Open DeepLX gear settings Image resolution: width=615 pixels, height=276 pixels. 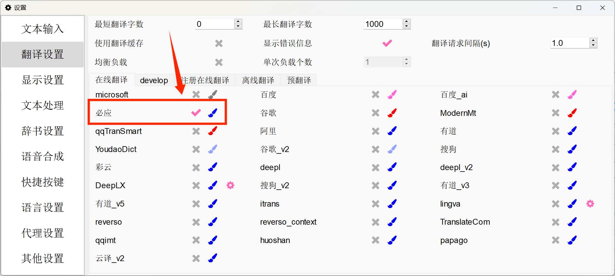(230, 185)
